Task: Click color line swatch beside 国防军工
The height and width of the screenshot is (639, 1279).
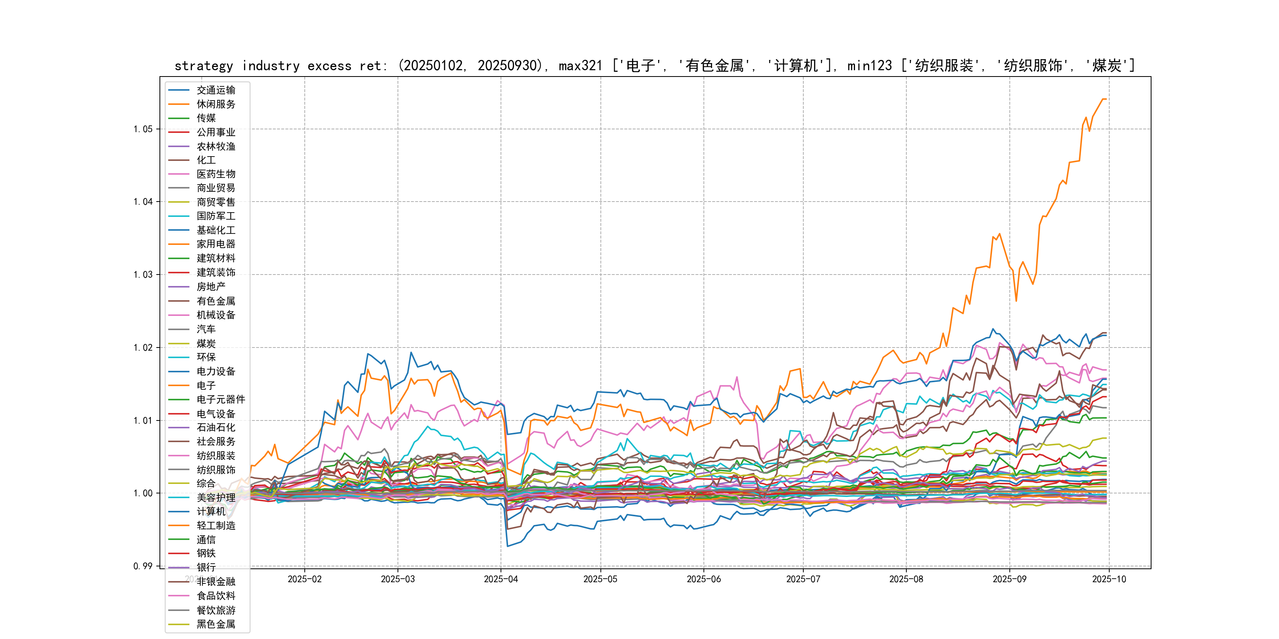Action: (x=179, y=216)
